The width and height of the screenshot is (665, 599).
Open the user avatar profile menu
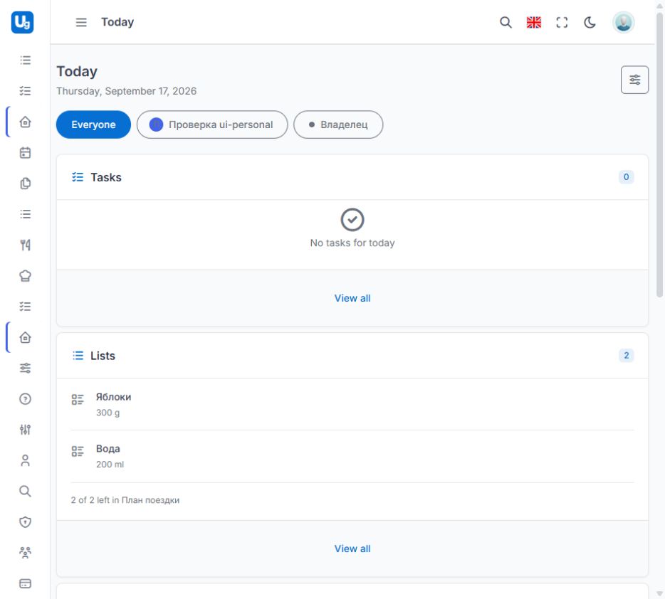623,22
